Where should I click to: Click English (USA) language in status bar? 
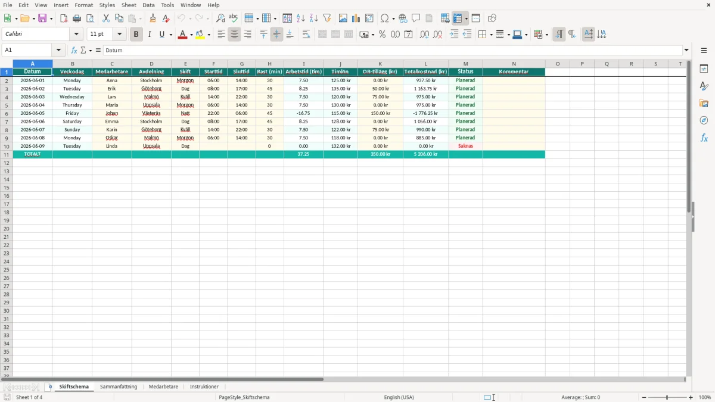pos(399,397)
